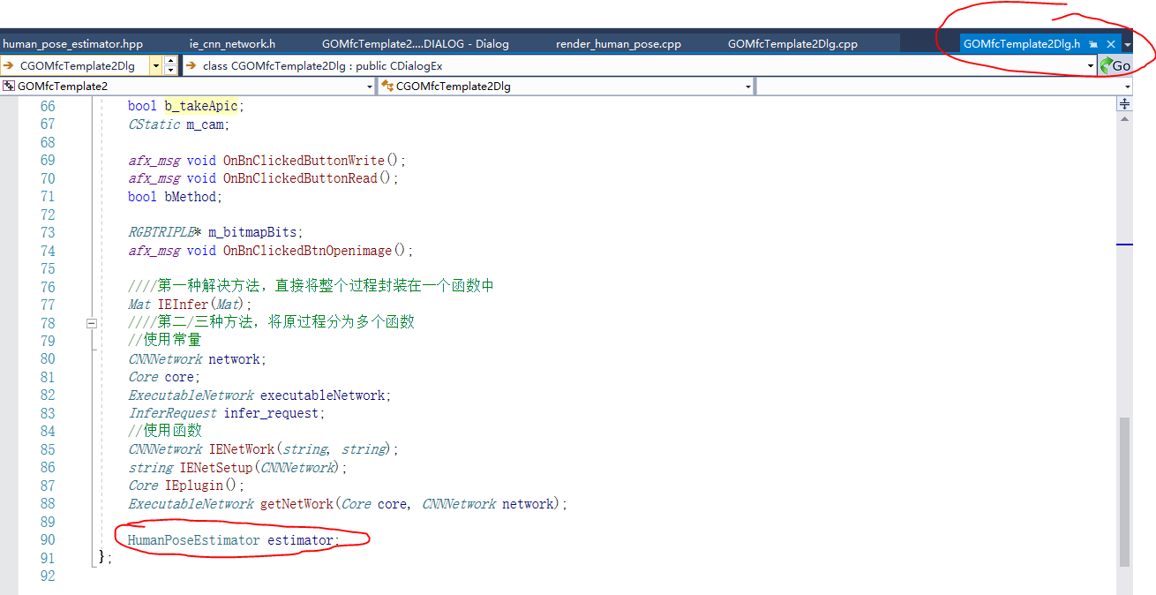This screenshot has width=1156, height=595.
Task: Open the CGOMfcTemplate2Dlg type navigation dropdown
Action: tap(748, 87)
